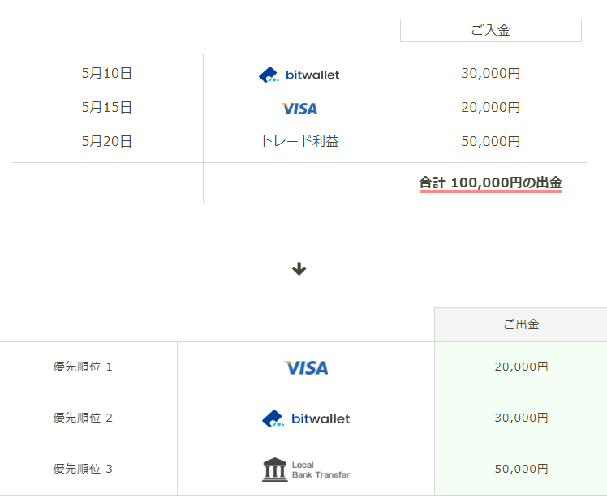Image resolution: width=607 pixels, height=502 pixels.
Task: Click the bitwallet logo in deposit table
Action: click(x=299, y=75)
